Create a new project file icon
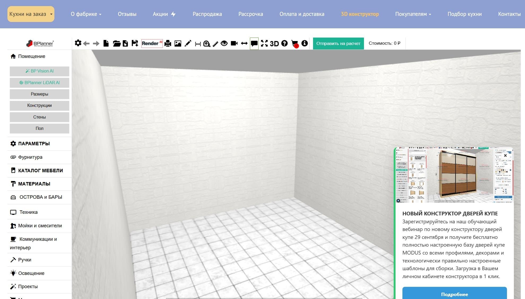525x299 pixels. [x=106, y=43]
